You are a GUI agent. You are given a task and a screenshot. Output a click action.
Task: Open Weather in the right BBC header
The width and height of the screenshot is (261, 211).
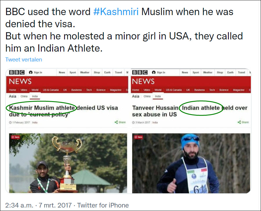tap(208, 72)
